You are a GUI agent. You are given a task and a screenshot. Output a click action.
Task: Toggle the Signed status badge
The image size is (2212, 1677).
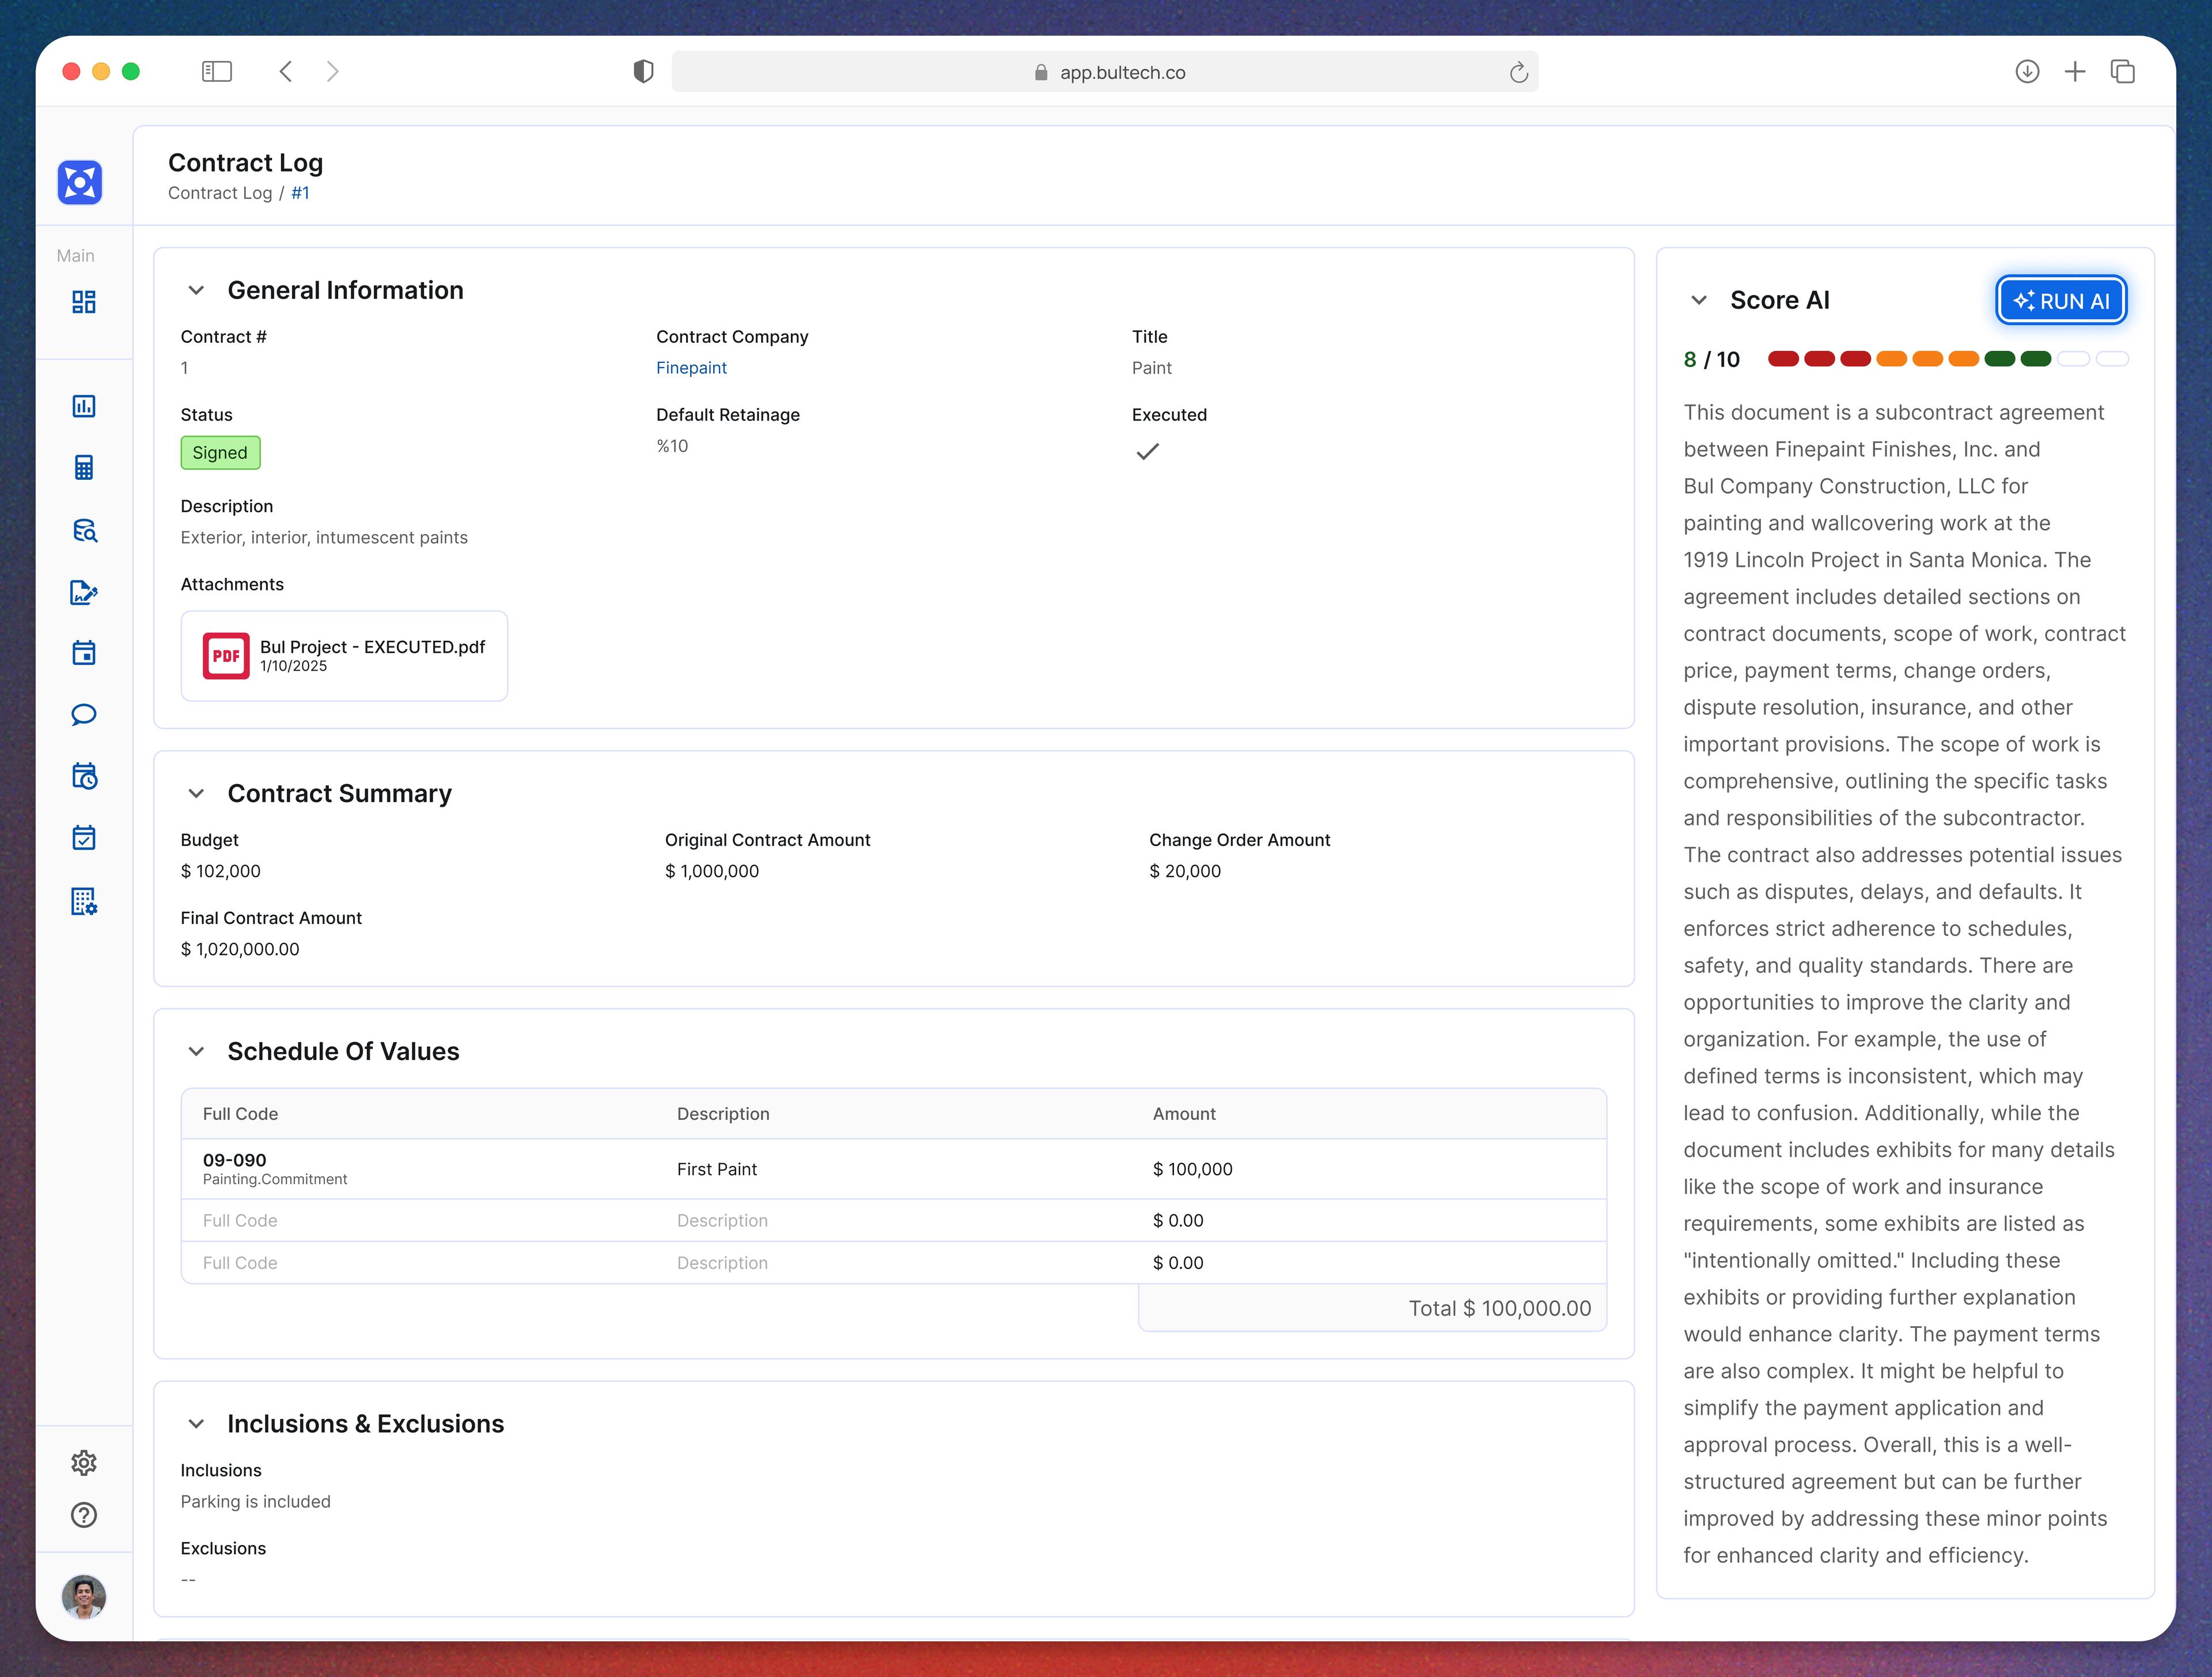click(x=220, y=452)
